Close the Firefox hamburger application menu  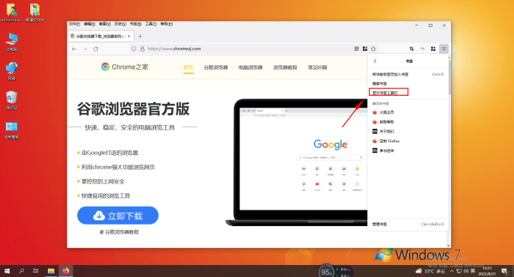(x=444, y=49)
